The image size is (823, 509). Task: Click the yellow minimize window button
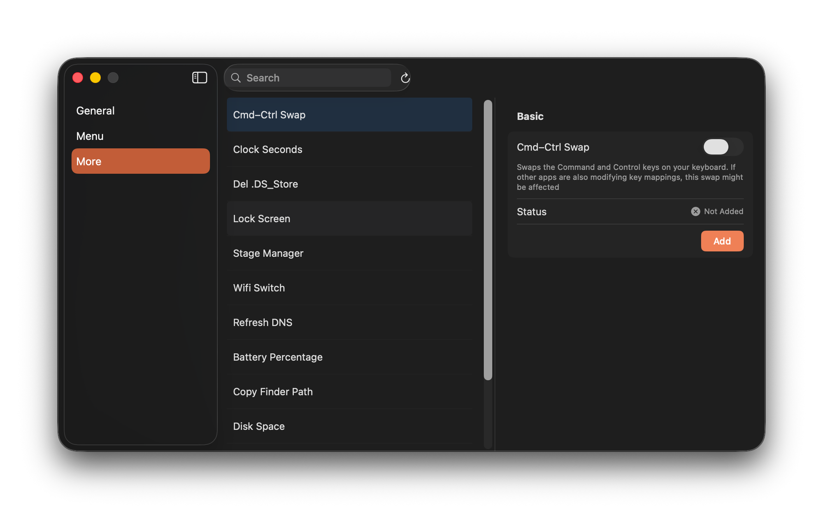pos(95,78)
